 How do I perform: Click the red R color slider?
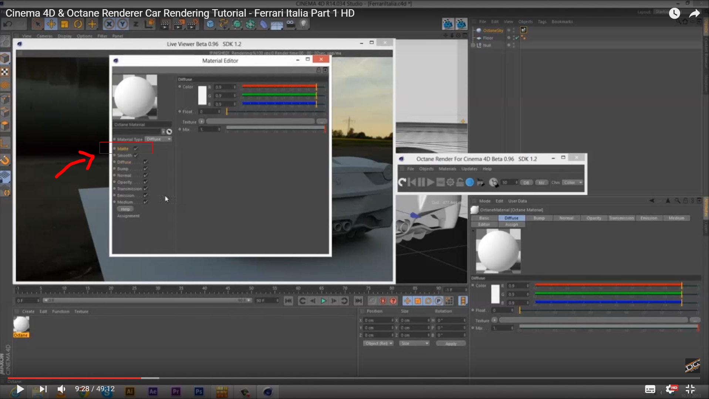(x=279, y=86)
